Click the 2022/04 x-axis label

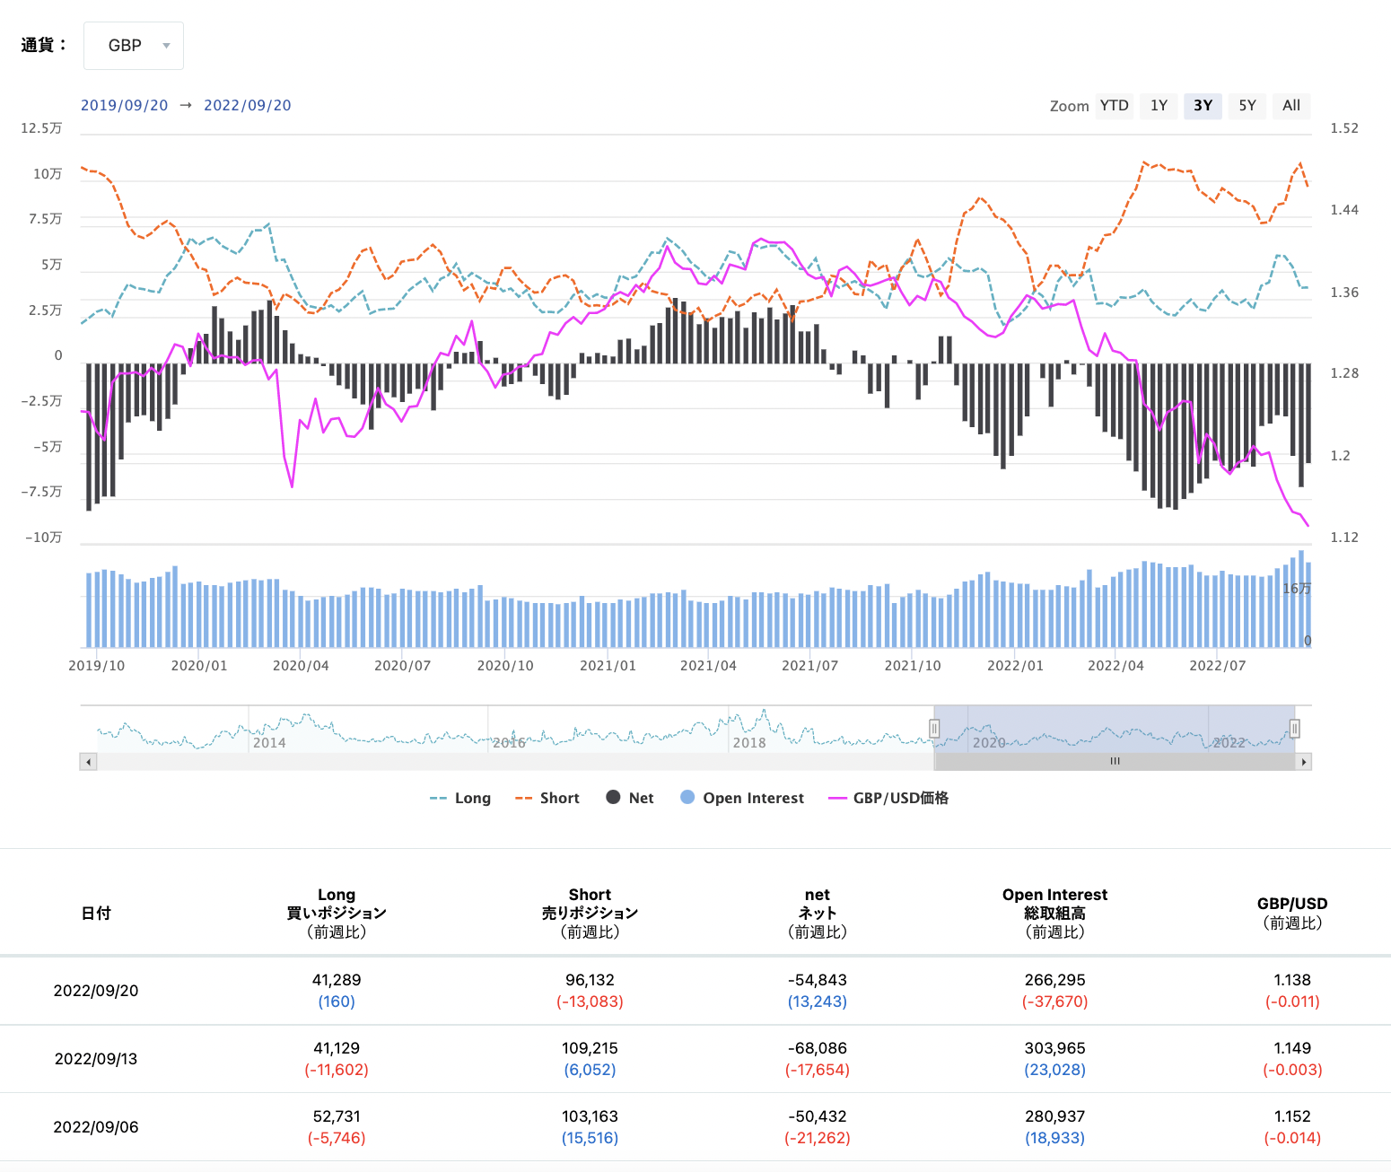point(1115,666)
